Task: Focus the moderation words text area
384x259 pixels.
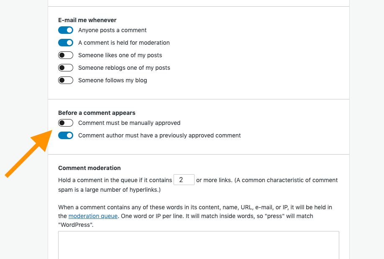Action: (x=199, y=245)
